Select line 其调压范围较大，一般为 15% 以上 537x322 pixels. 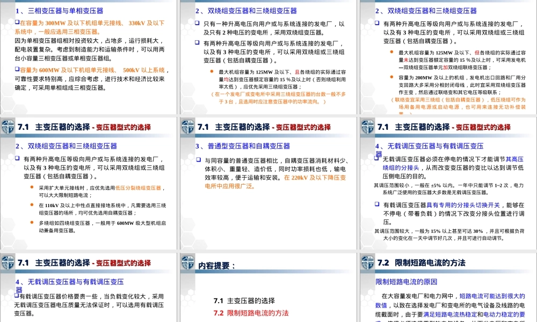pyautogui.click(x=449, y=235)
